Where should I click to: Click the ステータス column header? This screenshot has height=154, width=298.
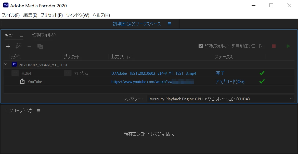click(224, 57)
